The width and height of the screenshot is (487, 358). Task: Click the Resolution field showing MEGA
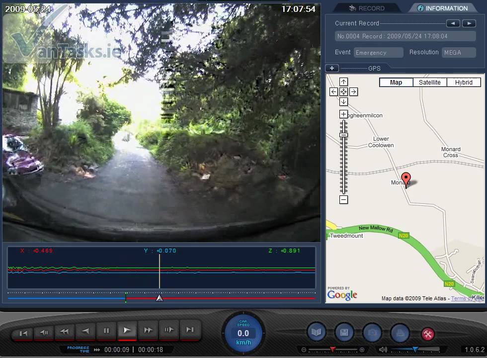459,53
